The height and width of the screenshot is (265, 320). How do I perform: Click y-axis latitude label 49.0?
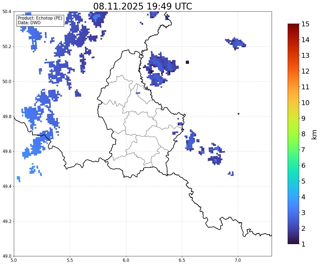coord(7,256)
